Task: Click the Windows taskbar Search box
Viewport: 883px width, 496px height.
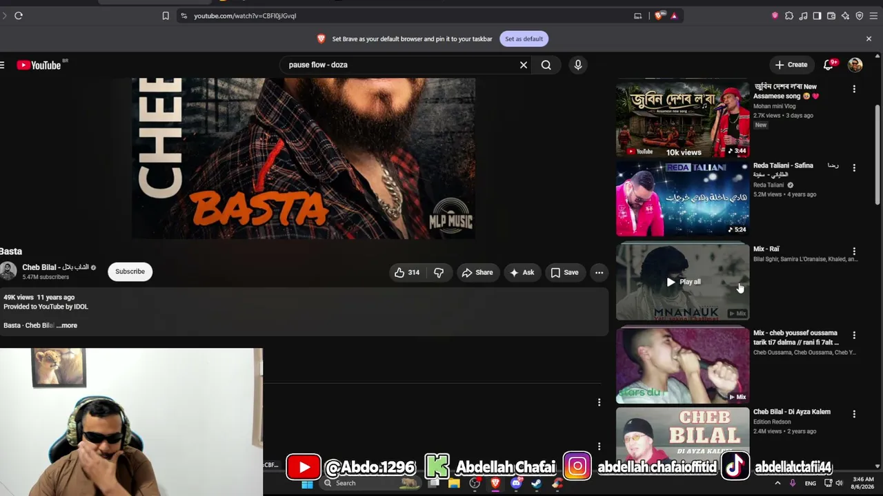Action: [x=371, y=484]
